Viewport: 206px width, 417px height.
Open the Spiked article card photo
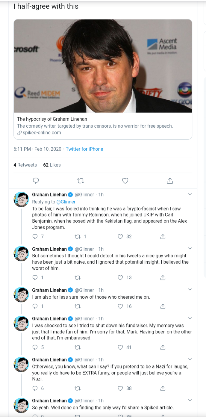(x=103, y=66)
